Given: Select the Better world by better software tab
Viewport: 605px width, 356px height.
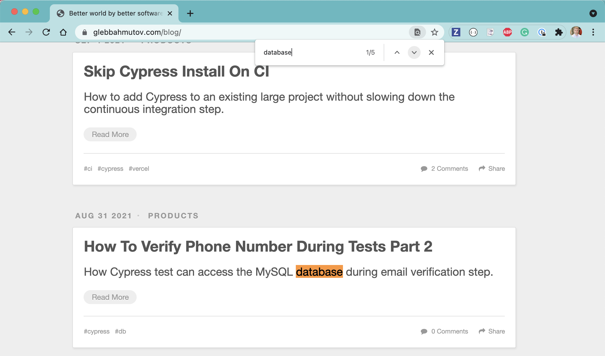Looking at the screenshot, I should [x=113, y=13].
